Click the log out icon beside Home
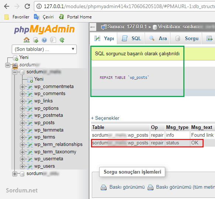This screenshot has height=199, width=215. point(36,40)
